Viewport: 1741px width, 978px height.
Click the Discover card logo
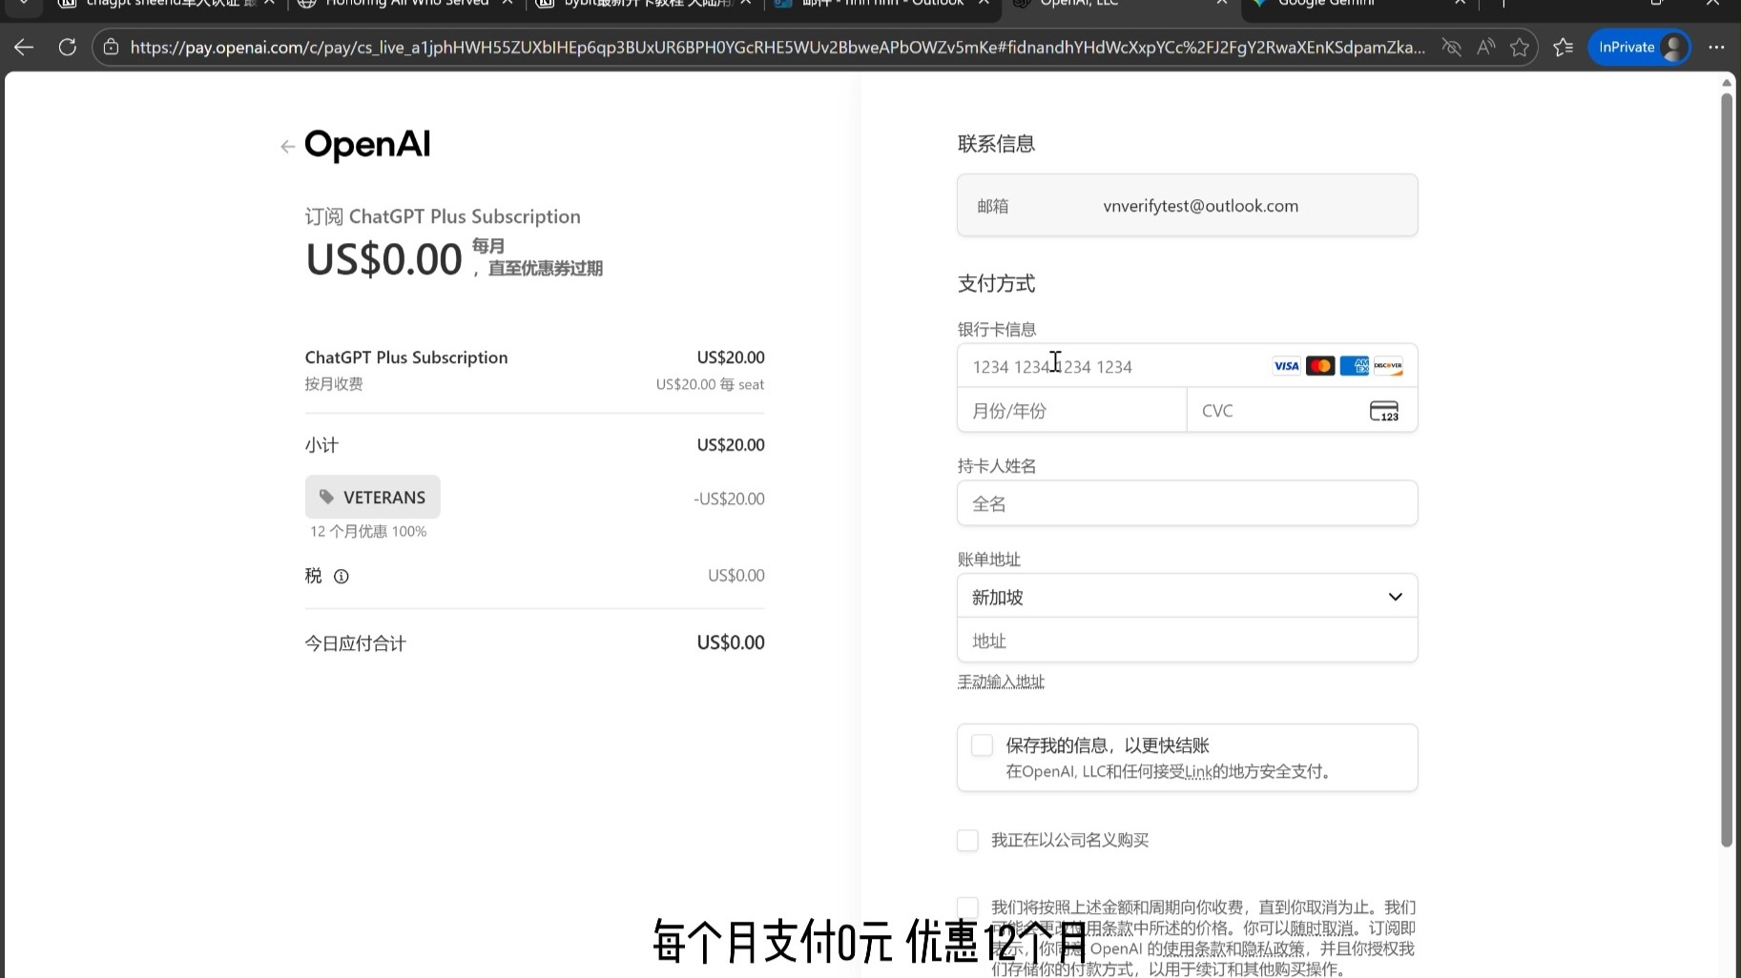coord(1388,366)
